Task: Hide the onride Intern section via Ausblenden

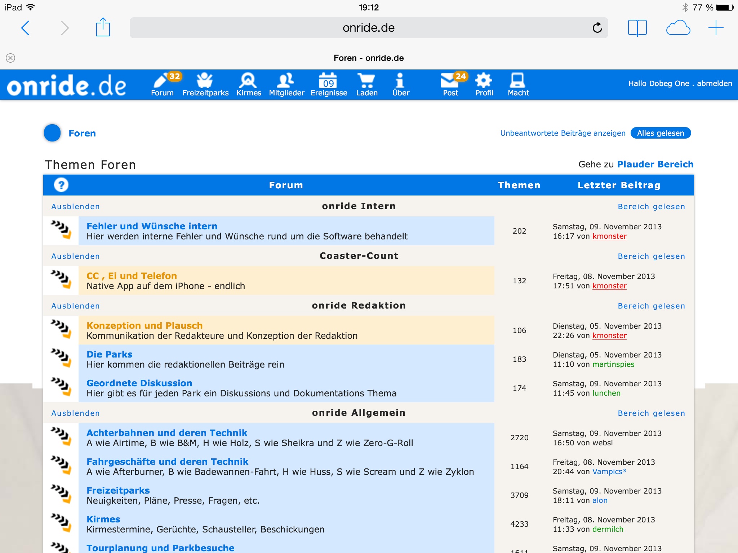Action: click(x=75, y=207)
